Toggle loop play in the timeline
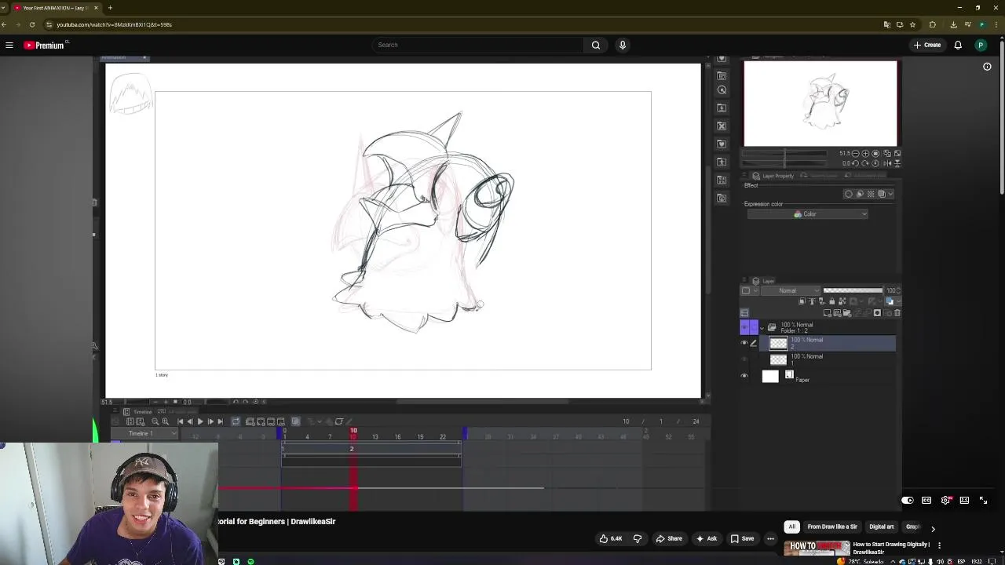 coord(236,421)
